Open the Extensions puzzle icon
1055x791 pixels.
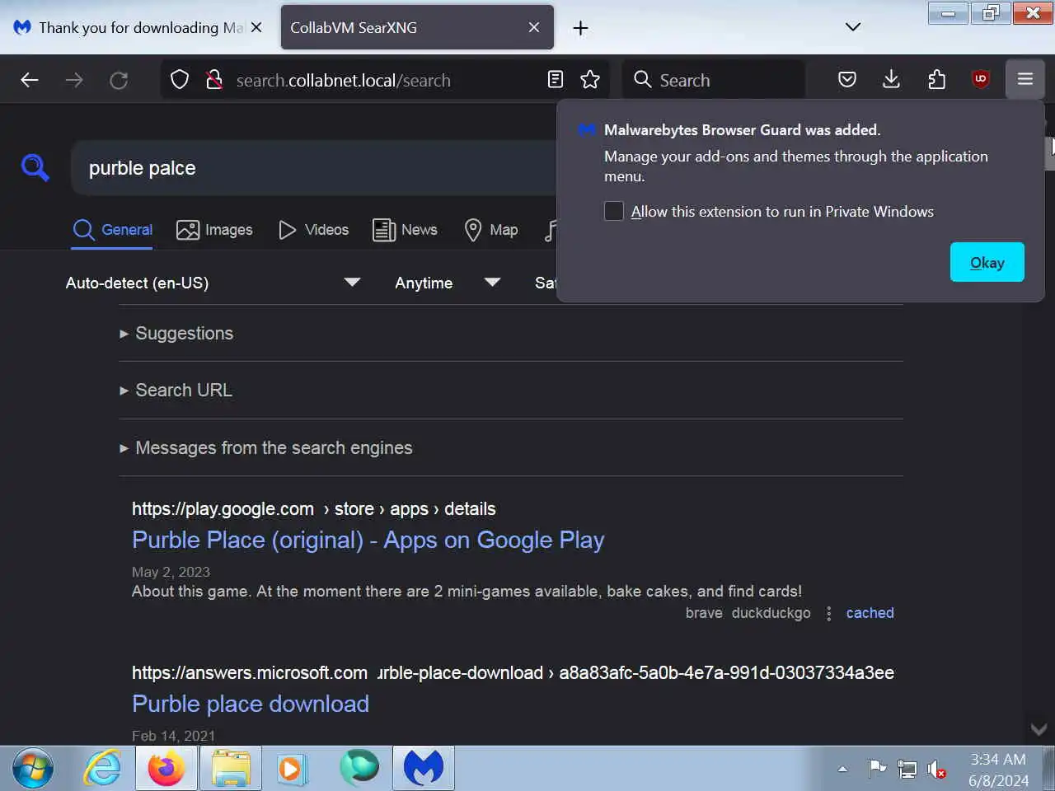[936, 80]
